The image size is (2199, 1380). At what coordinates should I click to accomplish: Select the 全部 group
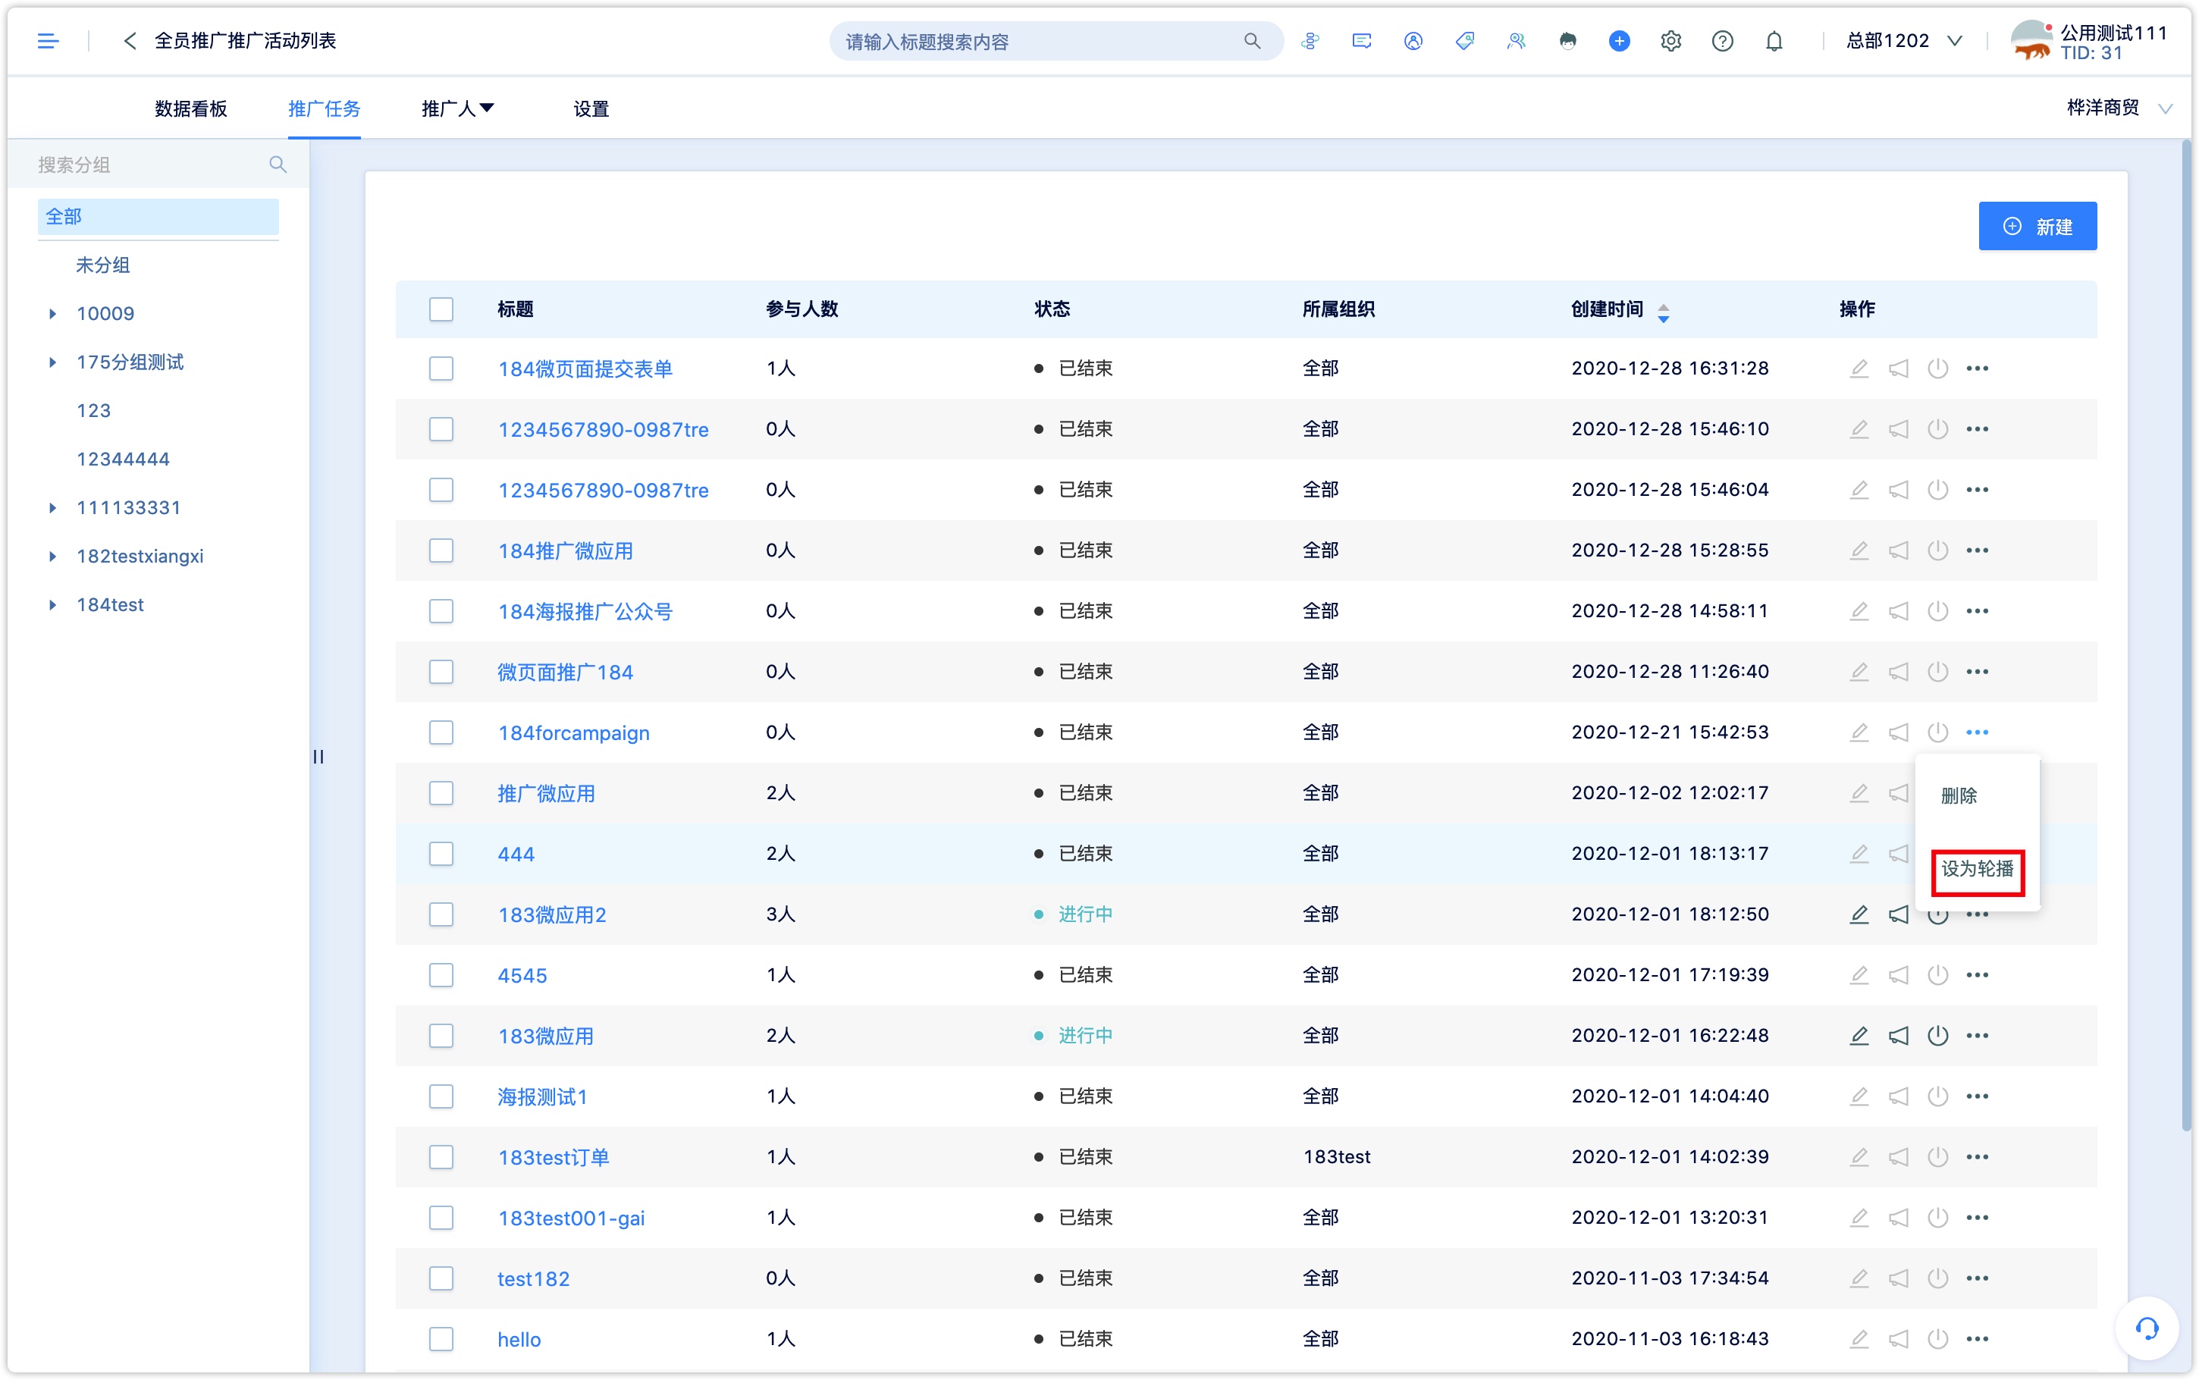click(x=158, y=216)
